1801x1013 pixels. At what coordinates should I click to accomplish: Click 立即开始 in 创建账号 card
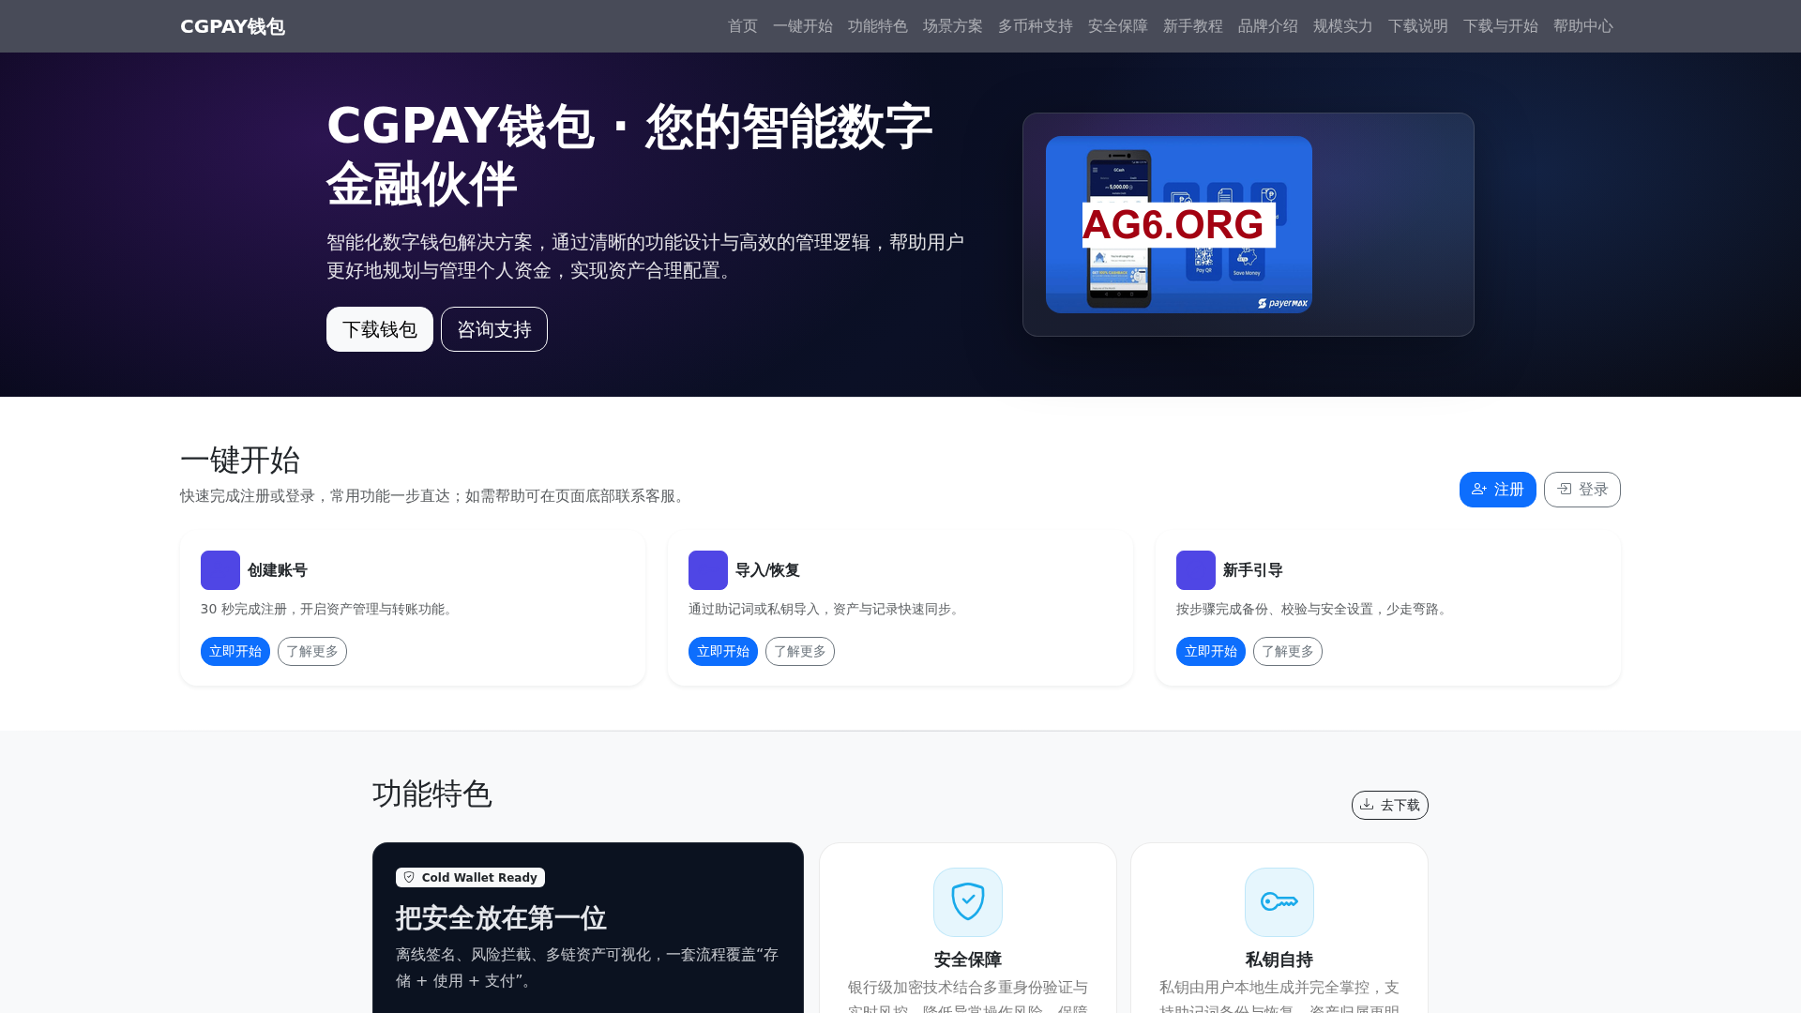click(x=235, y=651)
